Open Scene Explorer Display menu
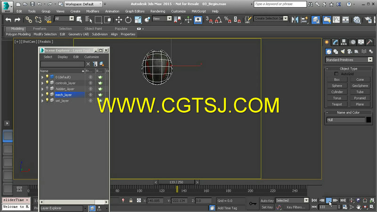 click(63, 57)
